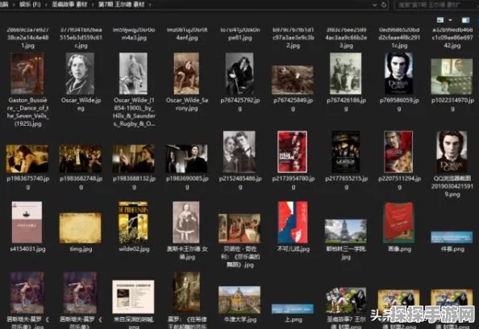Click the file name 画像.png
479x329 pixels.
(400, 249)
